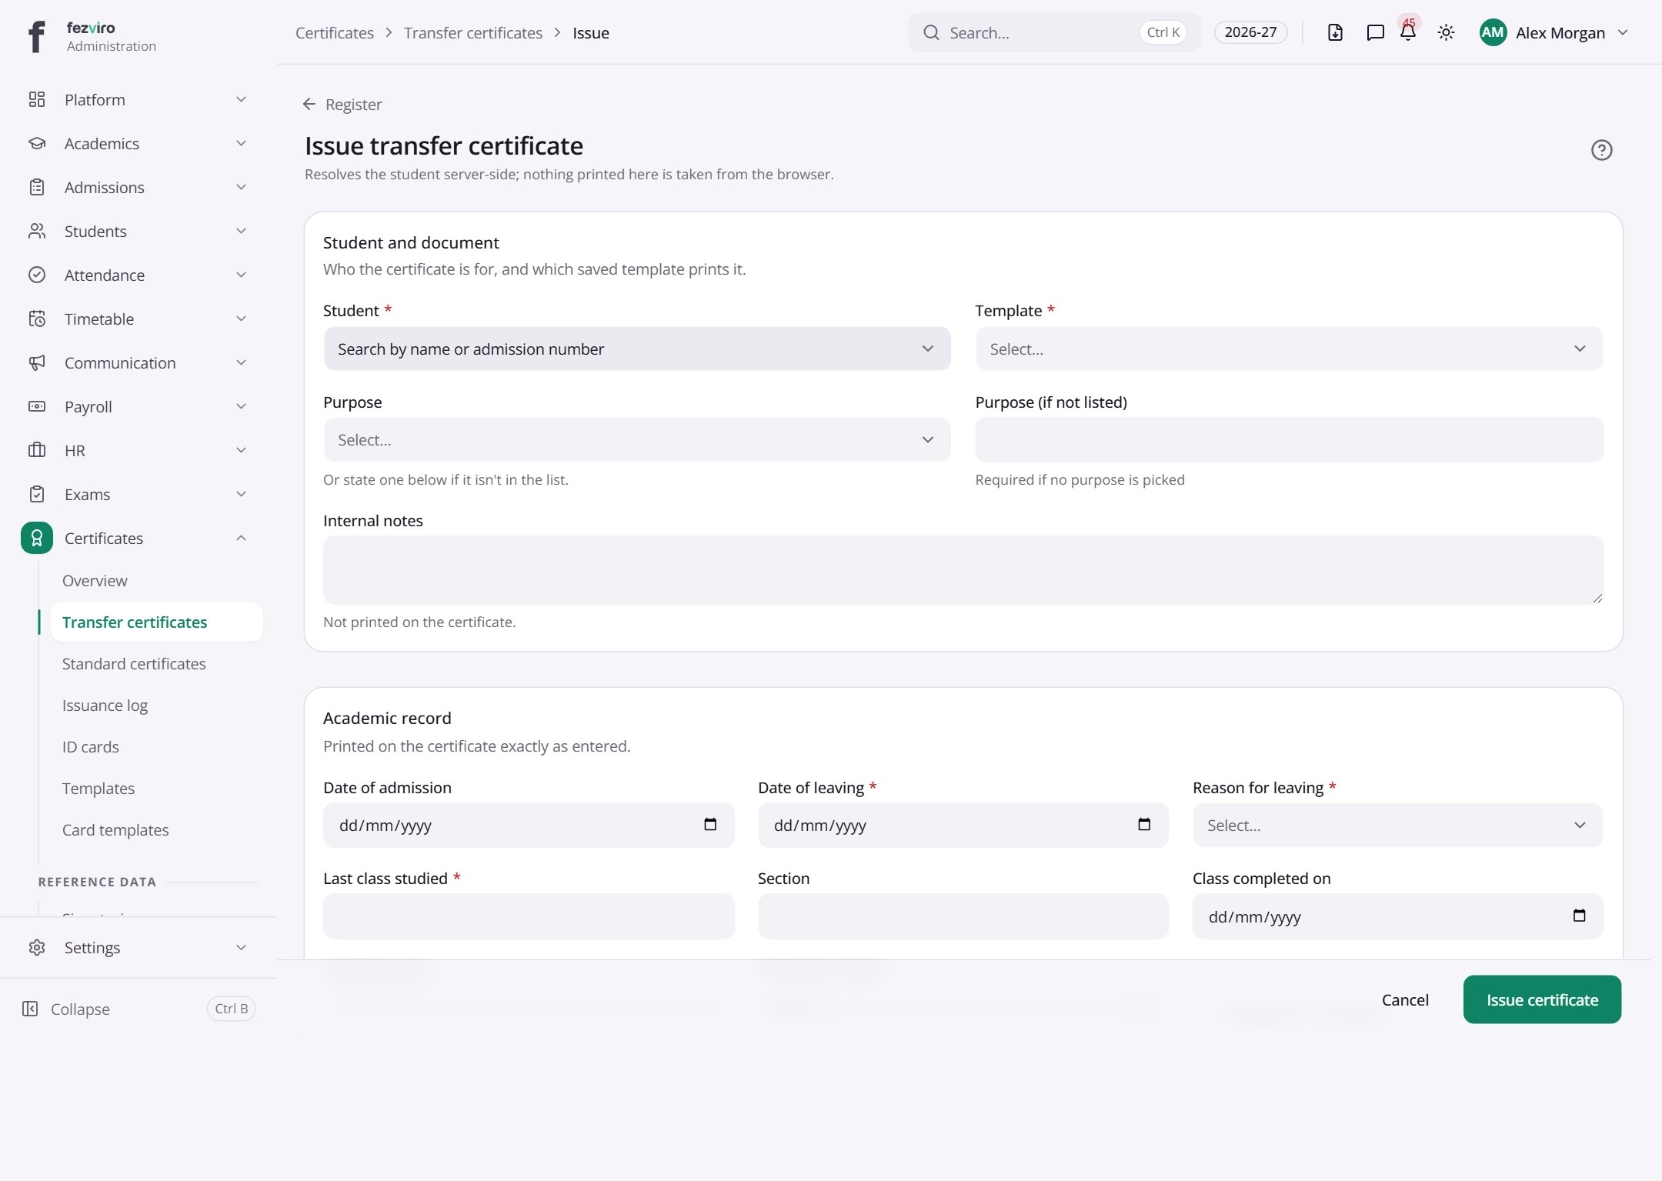
Task: Click the Transfer certificates breadcrumb link
Action: click(473, 32)
